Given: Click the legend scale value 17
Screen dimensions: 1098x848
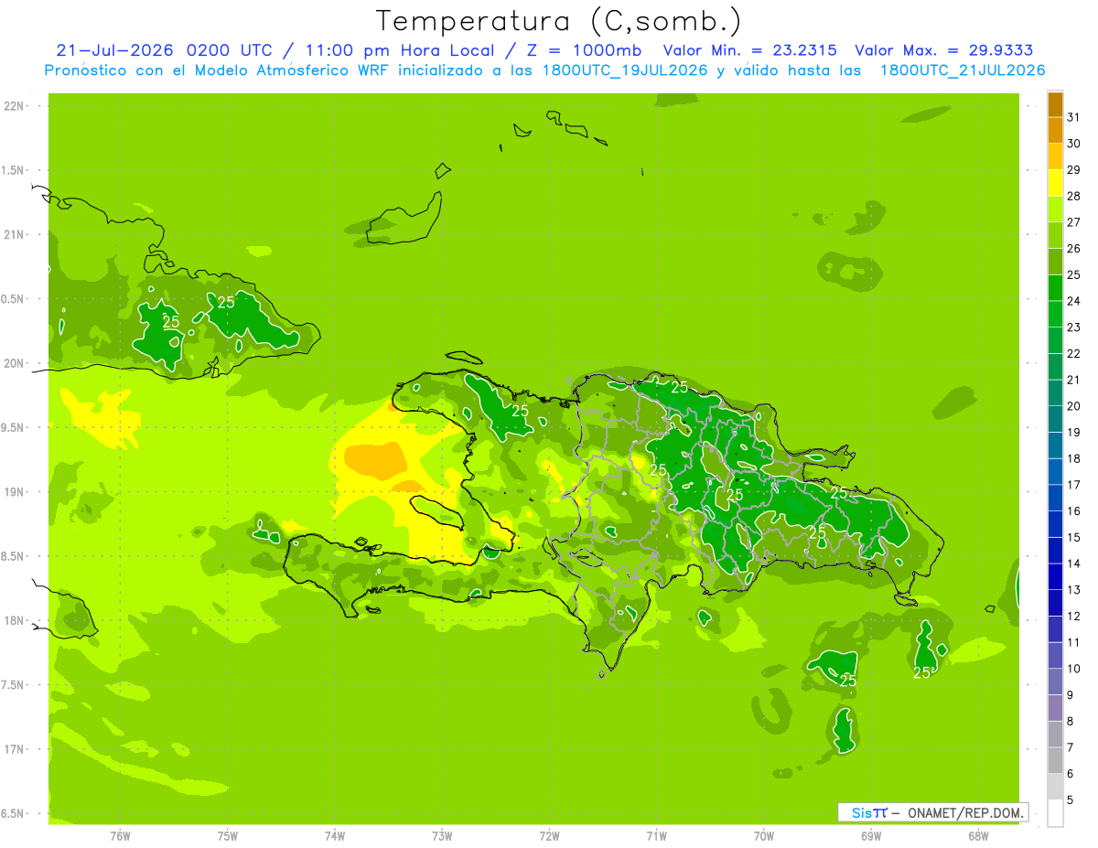Looking at the screenshot, I should point(1074,484).
